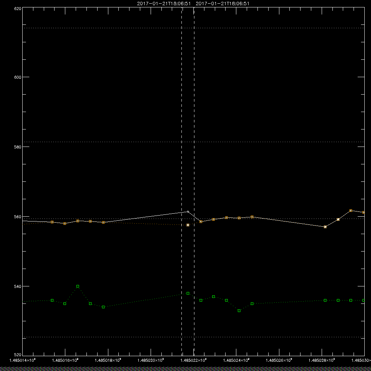Viewport: 371px width, 371px height.
Task: Click the 540 y-axis label
Action: 18,286
